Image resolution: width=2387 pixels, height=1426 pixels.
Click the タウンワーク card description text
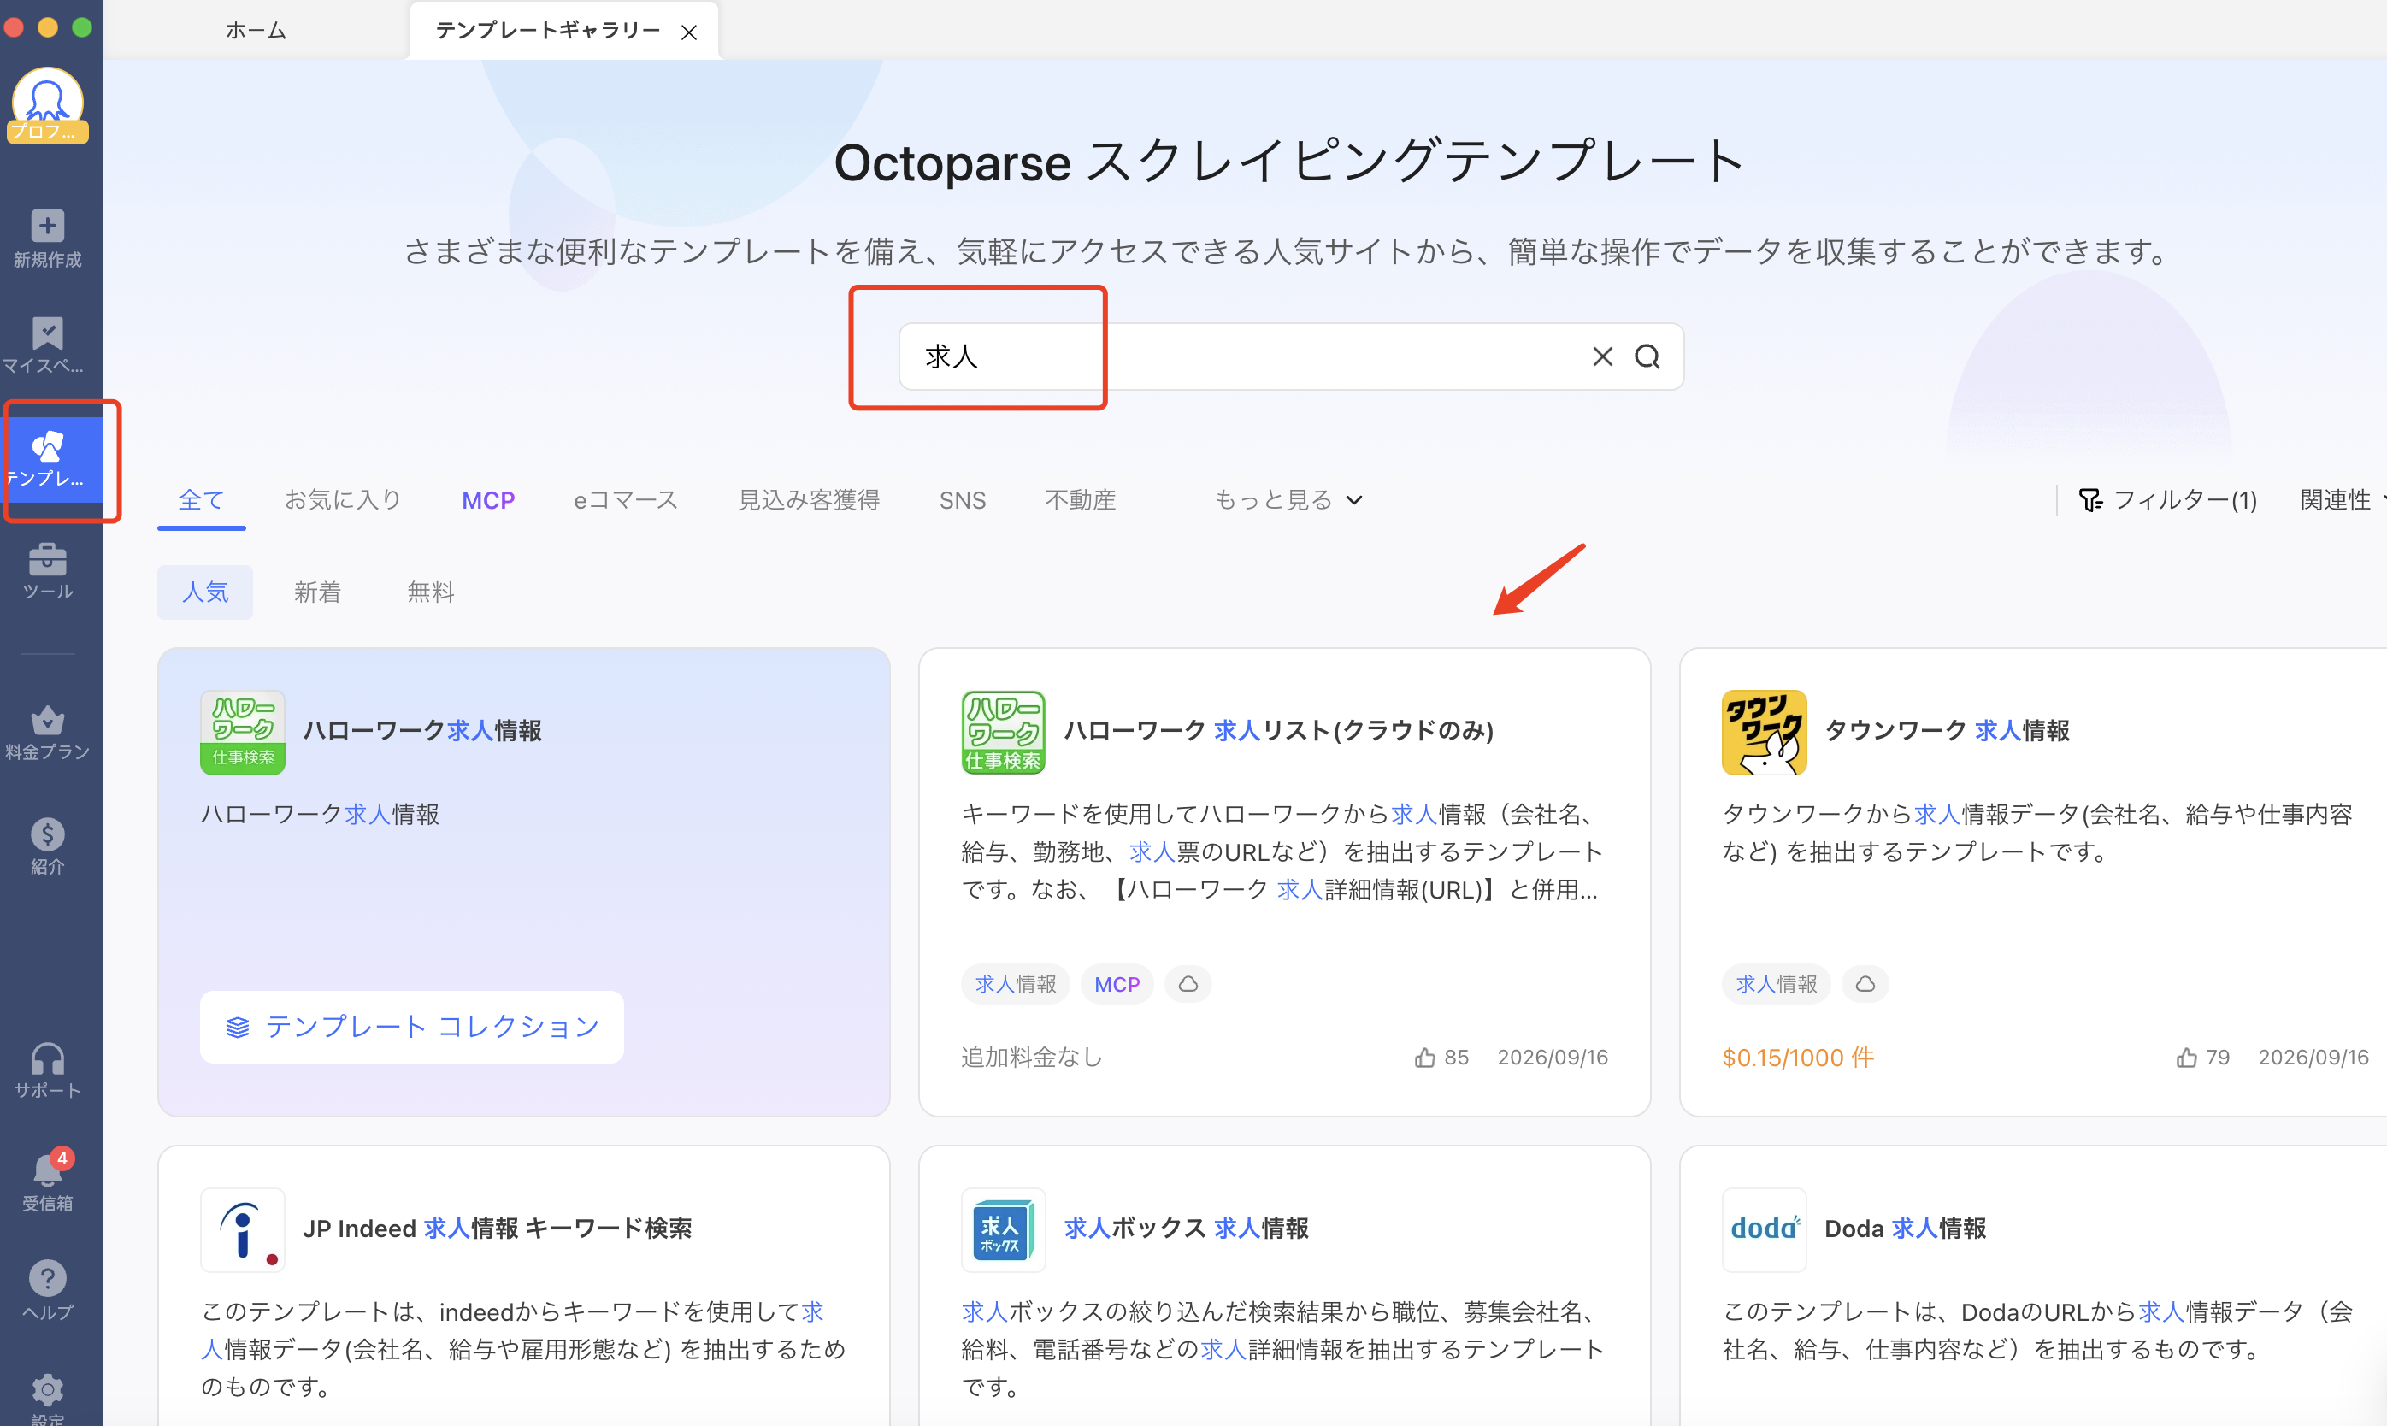click(2037, 832)
